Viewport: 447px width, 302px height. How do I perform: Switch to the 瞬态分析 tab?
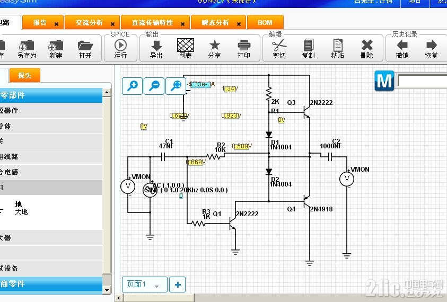[215, 22]
